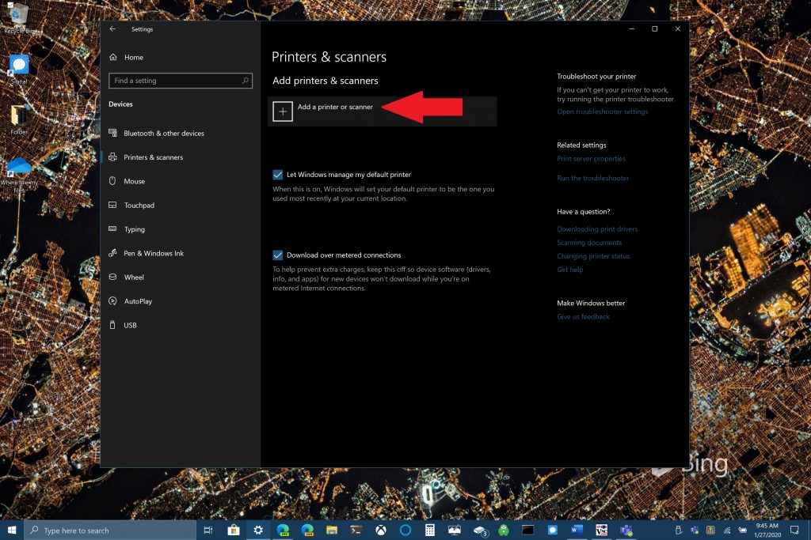Open the terminal app beside File Explorer
The width and height of the screenshot is (811, 540).
356,531
